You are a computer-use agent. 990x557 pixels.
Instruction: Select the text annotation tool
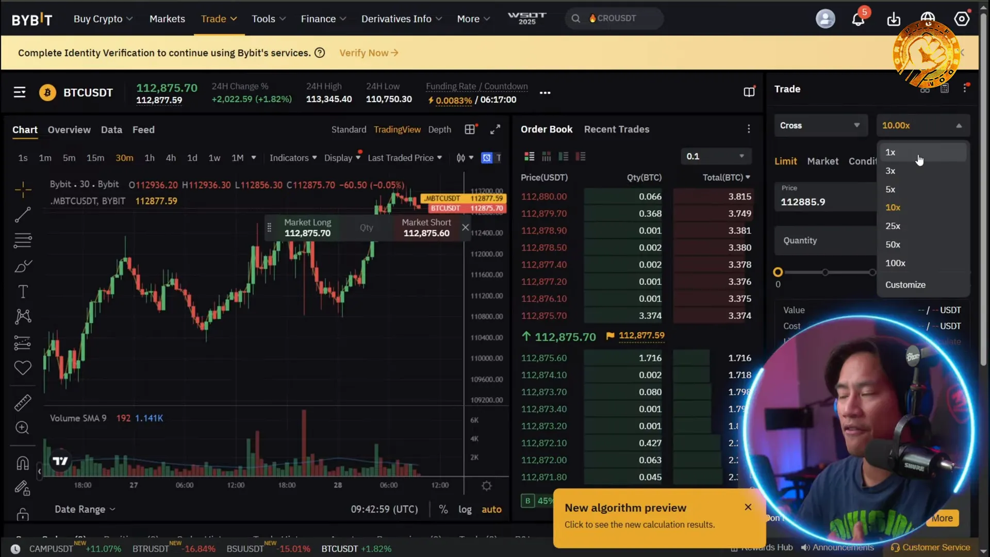23,292
